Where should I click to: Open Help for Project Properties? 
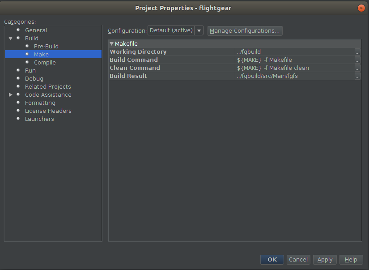[351, 260]
